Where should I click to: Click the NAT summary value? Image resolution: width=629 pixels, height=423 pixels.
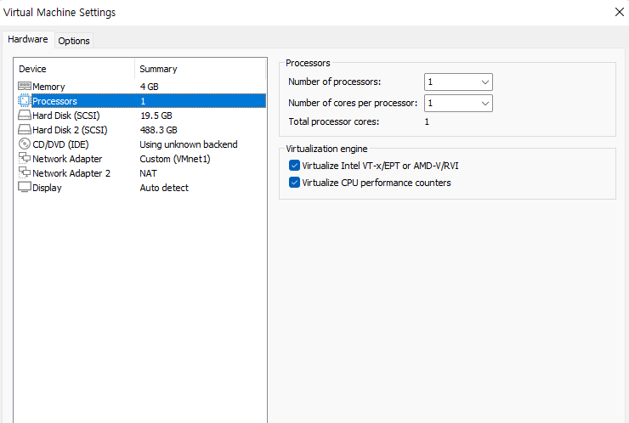pos(148,173)
